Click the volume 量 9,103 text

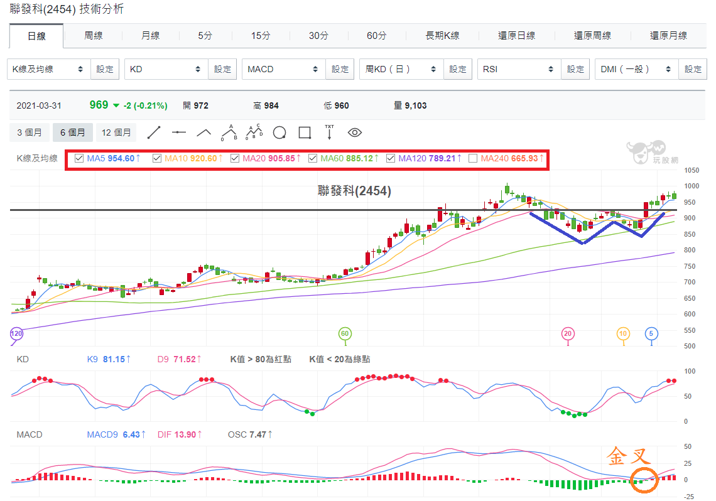tap(410, 106)
